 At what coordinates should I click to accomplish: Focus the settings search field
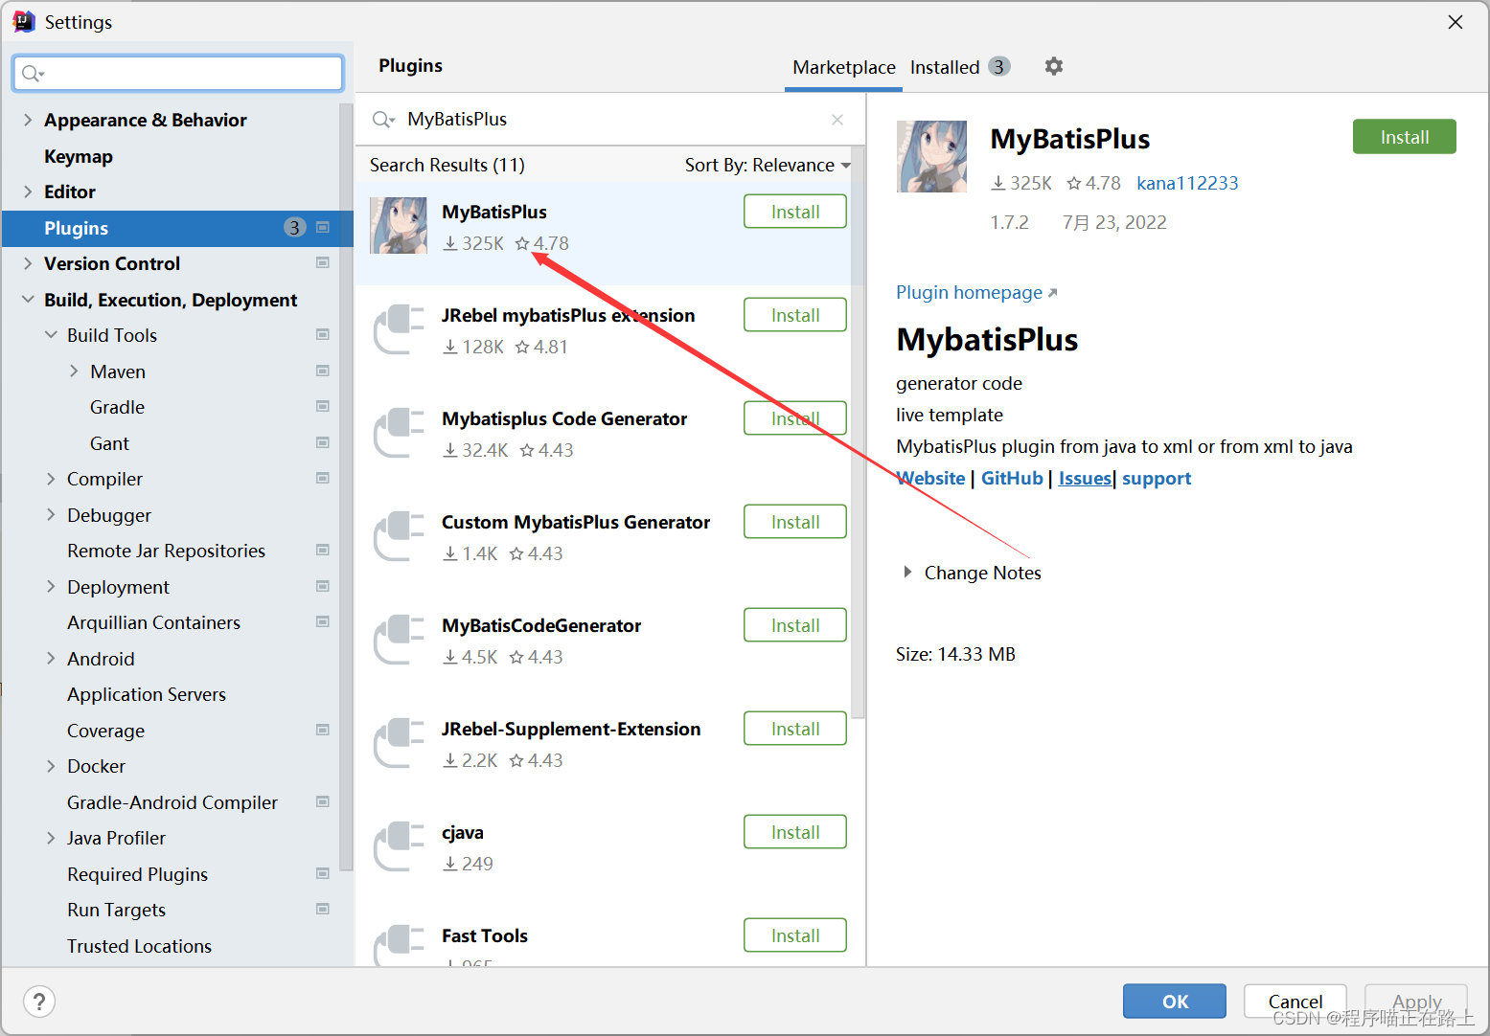coord(178,73)
